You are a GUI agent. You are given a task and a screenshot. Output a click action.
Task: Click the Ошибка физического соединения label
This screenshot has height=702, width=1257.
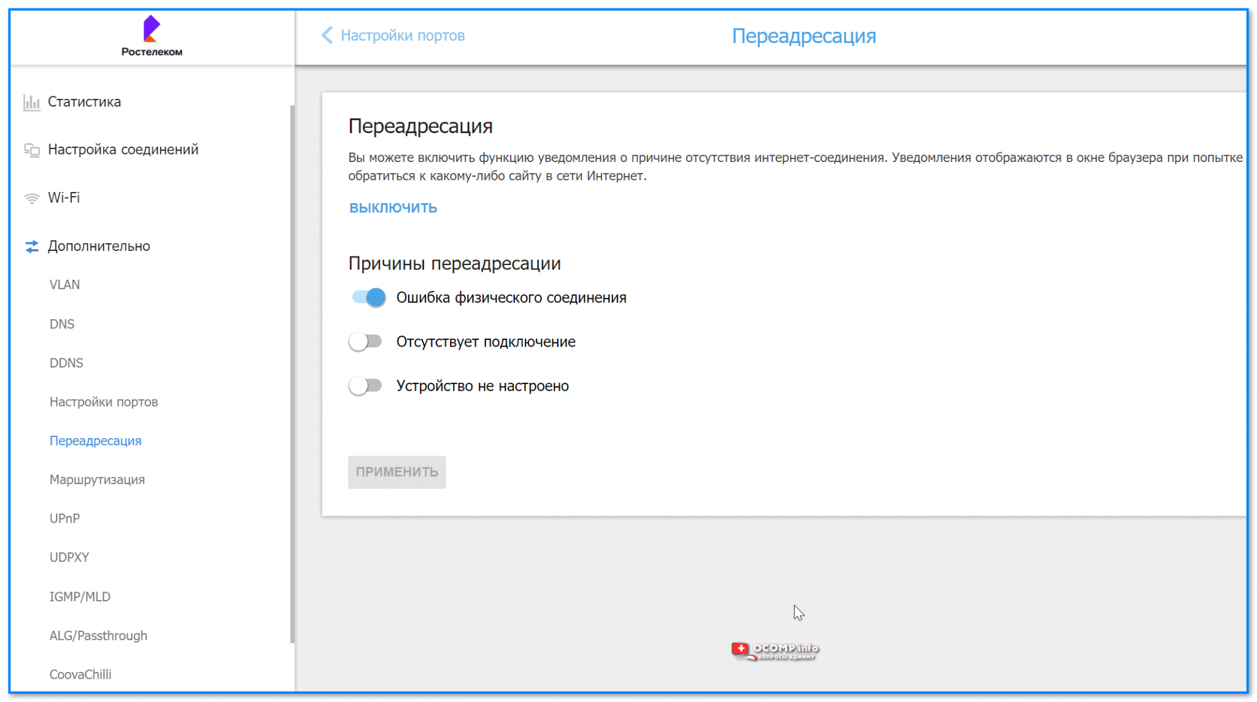(x=511, y=298)
